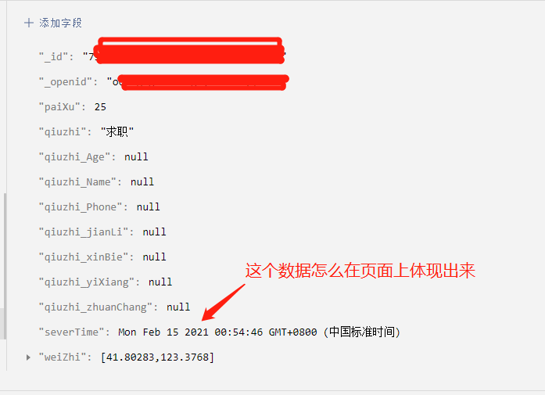Click the qiuzhi value 求职

(x=117, y=131)
